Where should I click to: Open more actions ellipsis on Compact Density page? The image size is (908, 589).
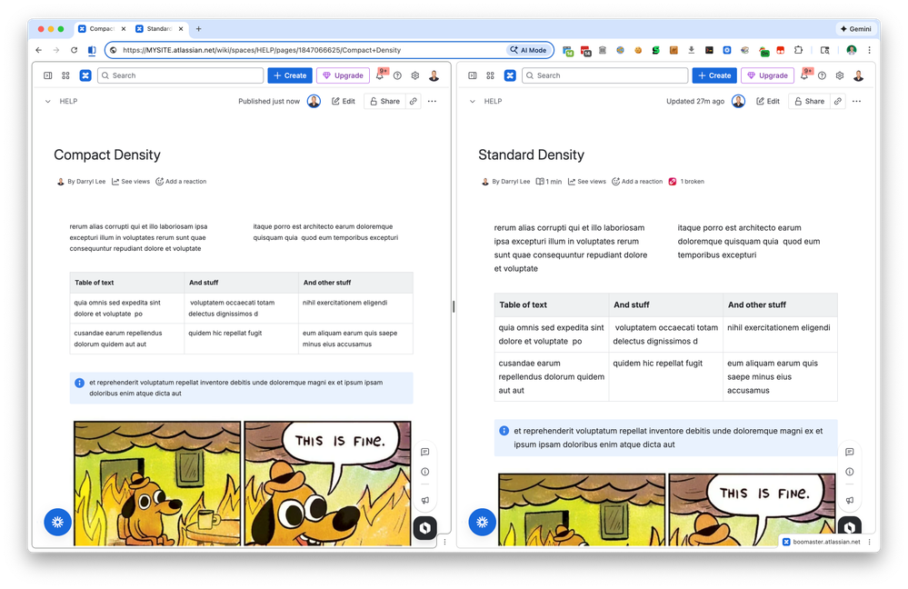coord(432,101)
